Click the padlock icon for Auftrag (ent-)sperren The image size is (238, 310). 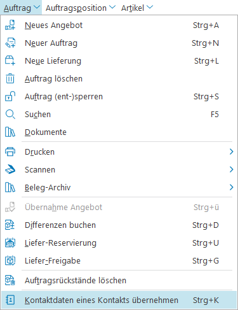(10, 96)
